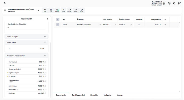This screenshot has height=100, width=184.
Task: Open the recipe title dropdown arrow
Action: click(x=38, y=10)
